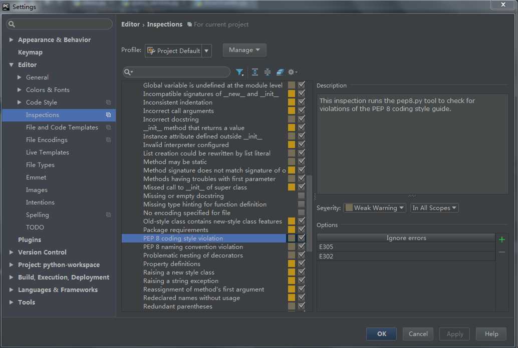
Task: Click the settings sidebar search field
Action: 60,24
